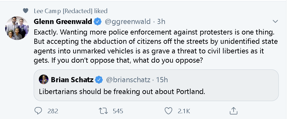
Task: Click Brian Schatz's verified badge
Action: [x=99, y=80]
